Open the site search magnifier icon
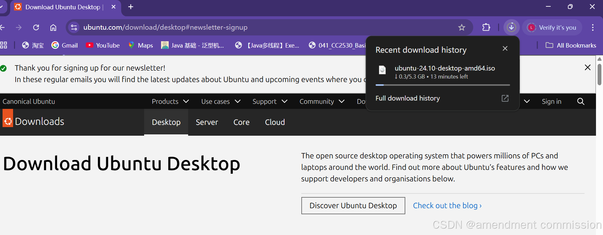603x235 pixels. click(x=581, y=102)
